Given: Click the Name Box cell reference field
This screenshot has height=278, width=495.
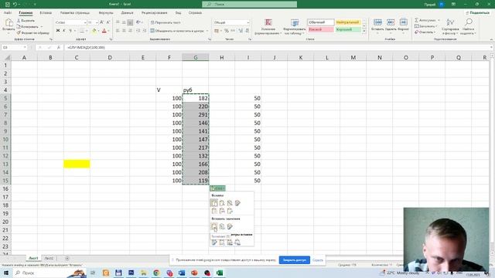Looking at the screenshot, I should pyautogui.click(x=14, y=47).
